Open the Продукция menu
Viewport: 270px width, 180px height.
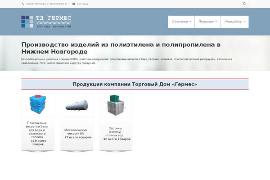[207, 22]
